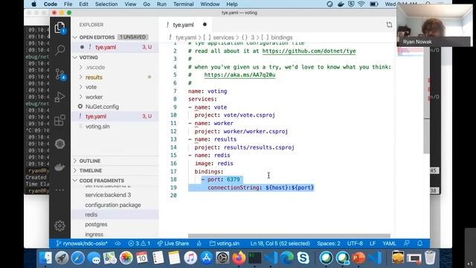
Task: Select tye.yaml in the VOTING file tree
Action: [x=115, y=116]
